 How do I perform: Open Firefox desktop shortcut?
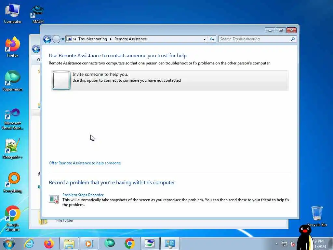(13, 47)
